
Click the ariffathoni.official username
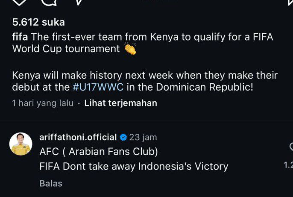coord(78,137)
